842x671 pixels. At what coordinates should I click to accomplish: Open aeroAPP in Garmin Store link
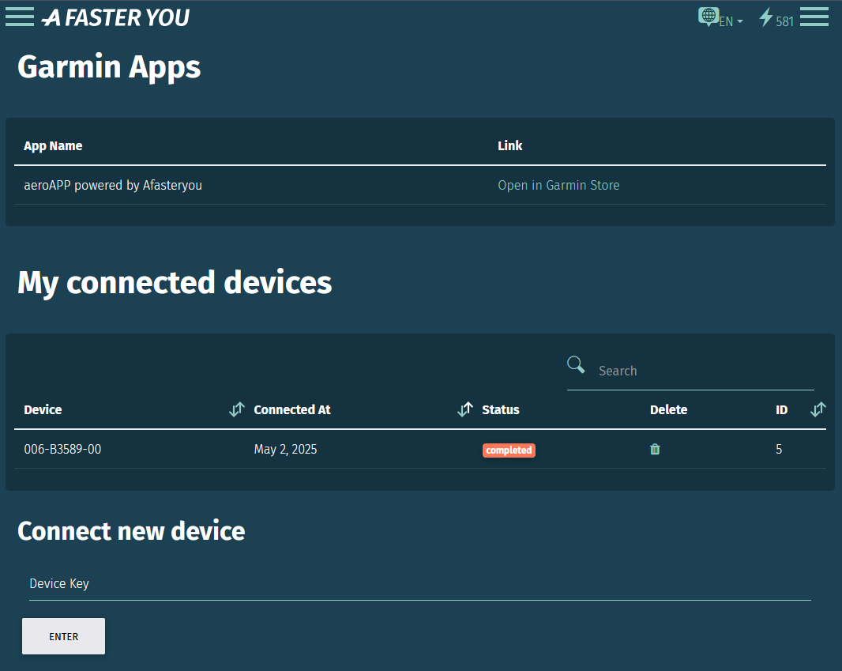[558, 186]
